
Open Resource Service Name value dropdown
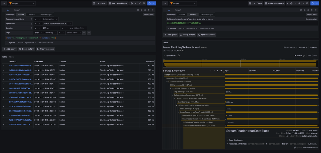(x=50, y=19)
